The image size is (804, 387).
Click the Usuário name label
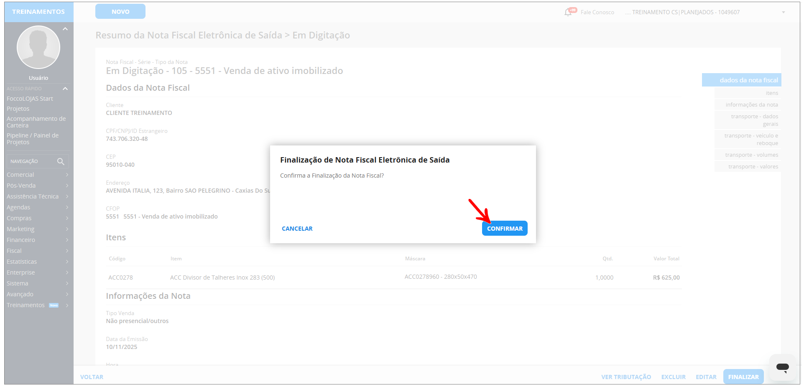pos(38,78)
